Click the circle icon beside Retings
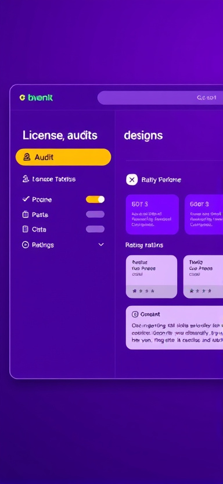Screen dimensions: 223x484 point(25,245)
